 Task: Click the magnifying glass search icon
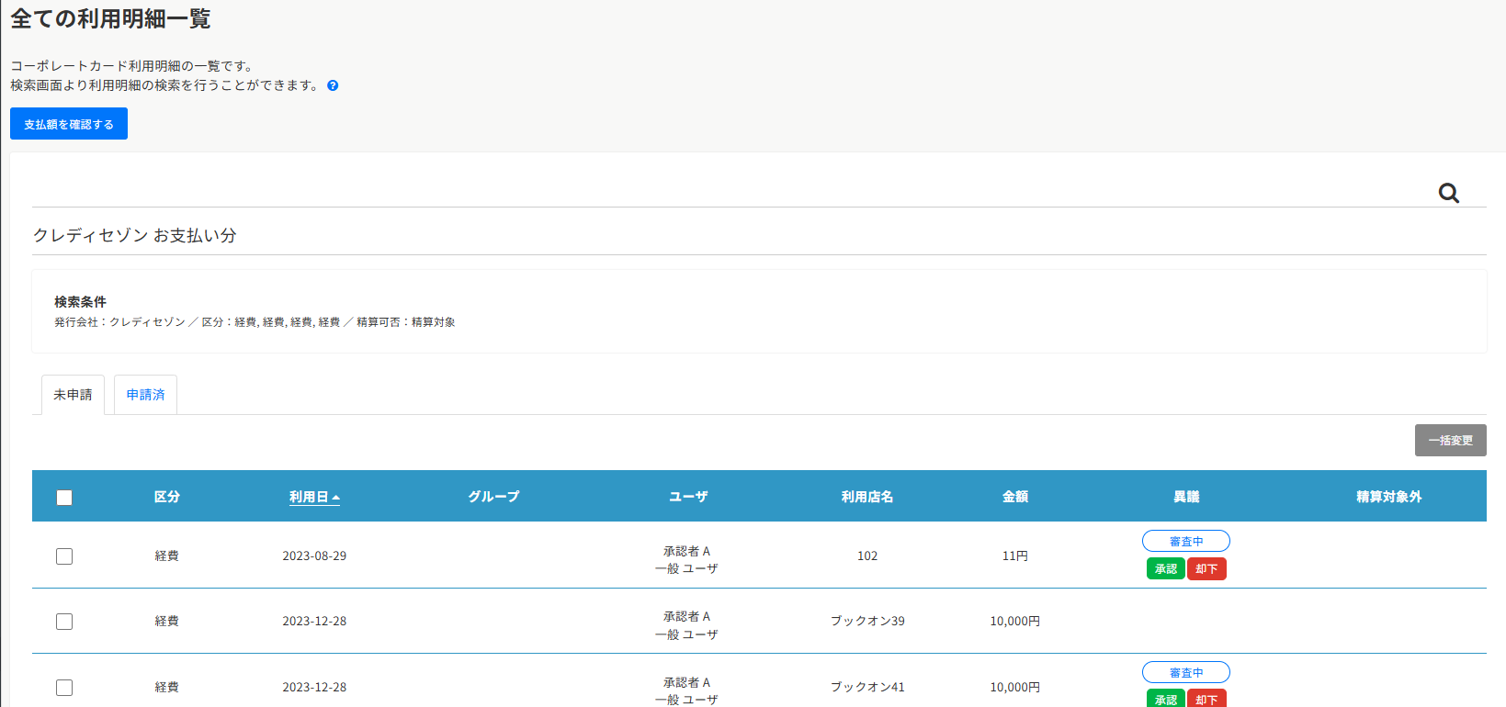click(1448, 193)
